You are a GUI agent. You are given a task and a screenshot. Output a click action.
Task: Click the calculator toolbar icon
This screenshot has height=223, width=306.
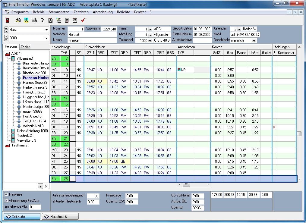67,20
